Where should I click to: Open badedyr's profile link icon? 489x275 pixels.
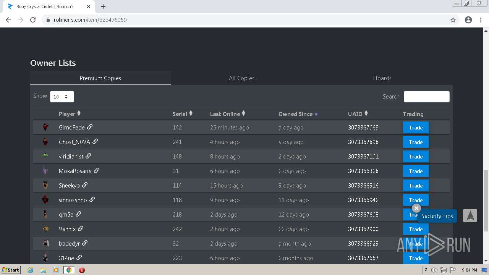click(x=85, y=243)
